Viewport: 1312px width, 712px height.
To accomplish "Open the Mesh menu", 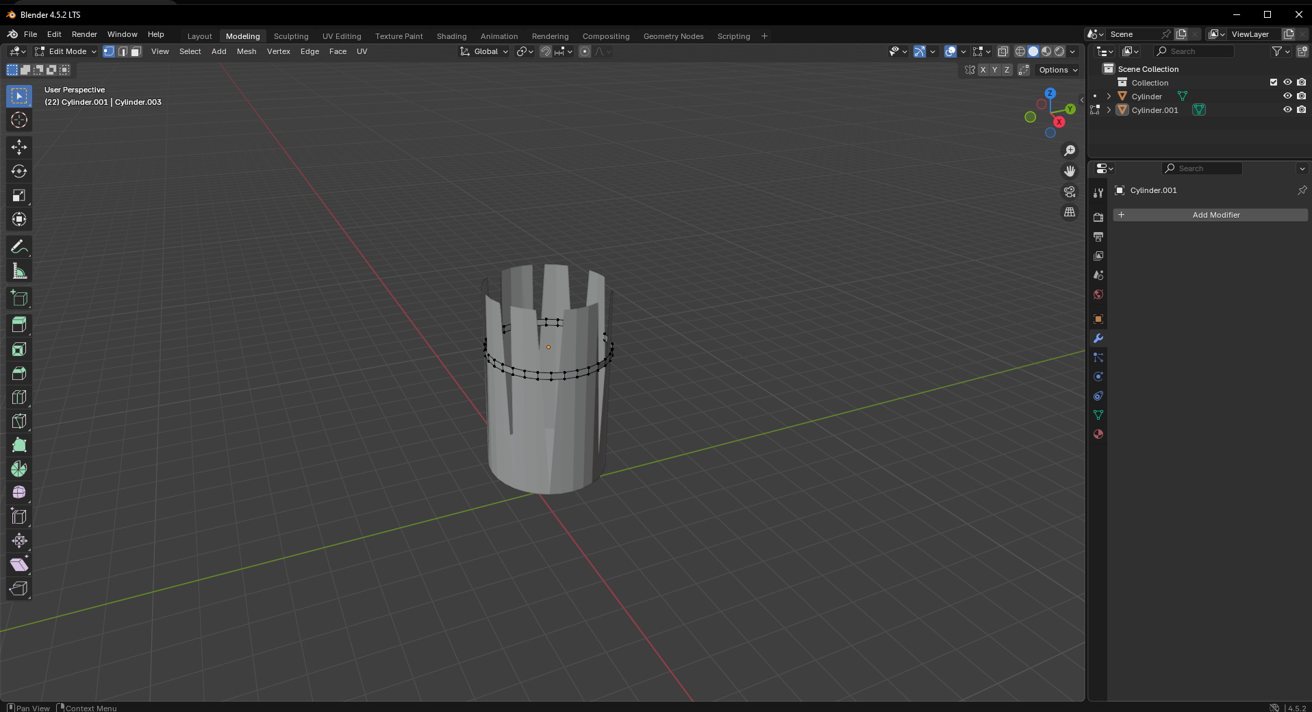I will [247, 51].
